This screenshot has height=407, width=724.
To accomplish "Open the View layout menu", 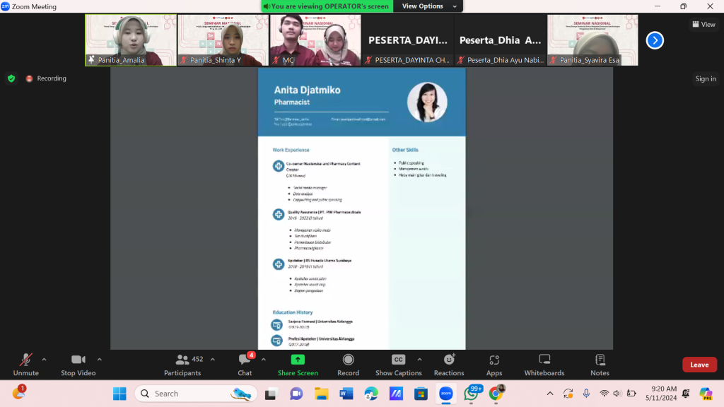I will [703, 24].
